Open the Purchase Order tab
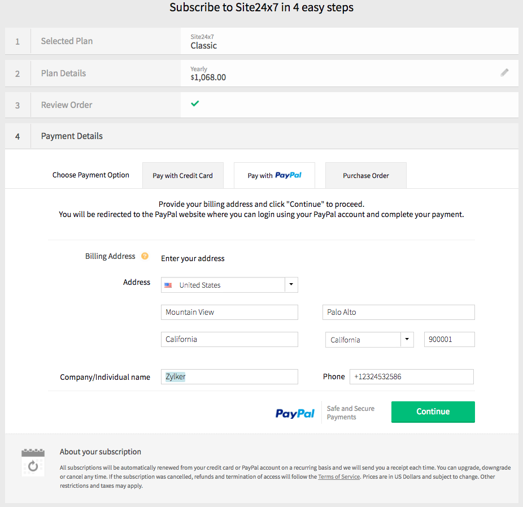 click(365, 176)
